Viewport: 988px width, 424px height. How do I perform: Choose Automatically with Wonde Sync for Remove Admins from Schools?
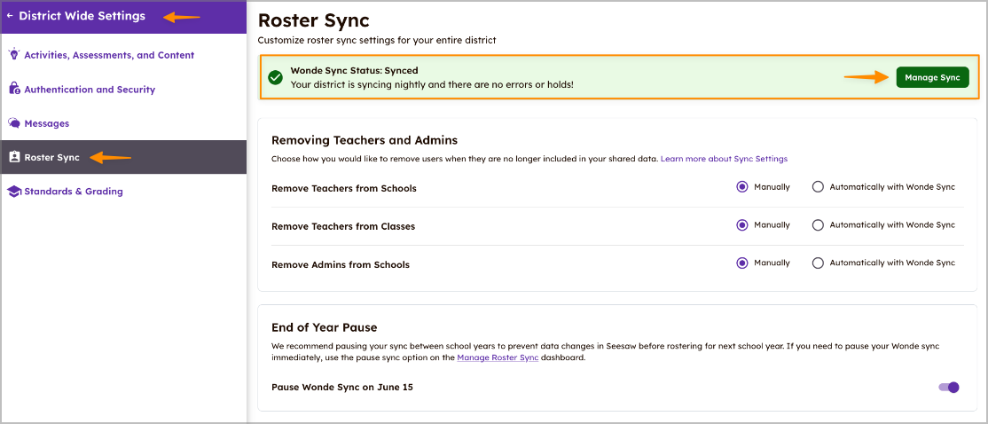(x=818, y=263)
